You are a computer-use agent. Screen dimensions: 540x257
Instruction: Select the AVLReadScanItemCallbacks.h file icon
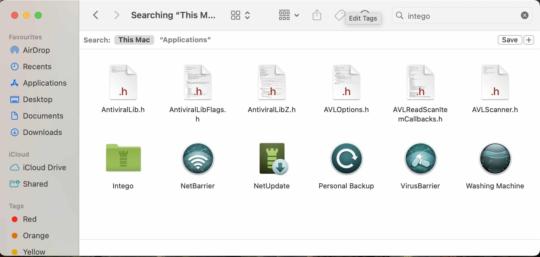420,82
